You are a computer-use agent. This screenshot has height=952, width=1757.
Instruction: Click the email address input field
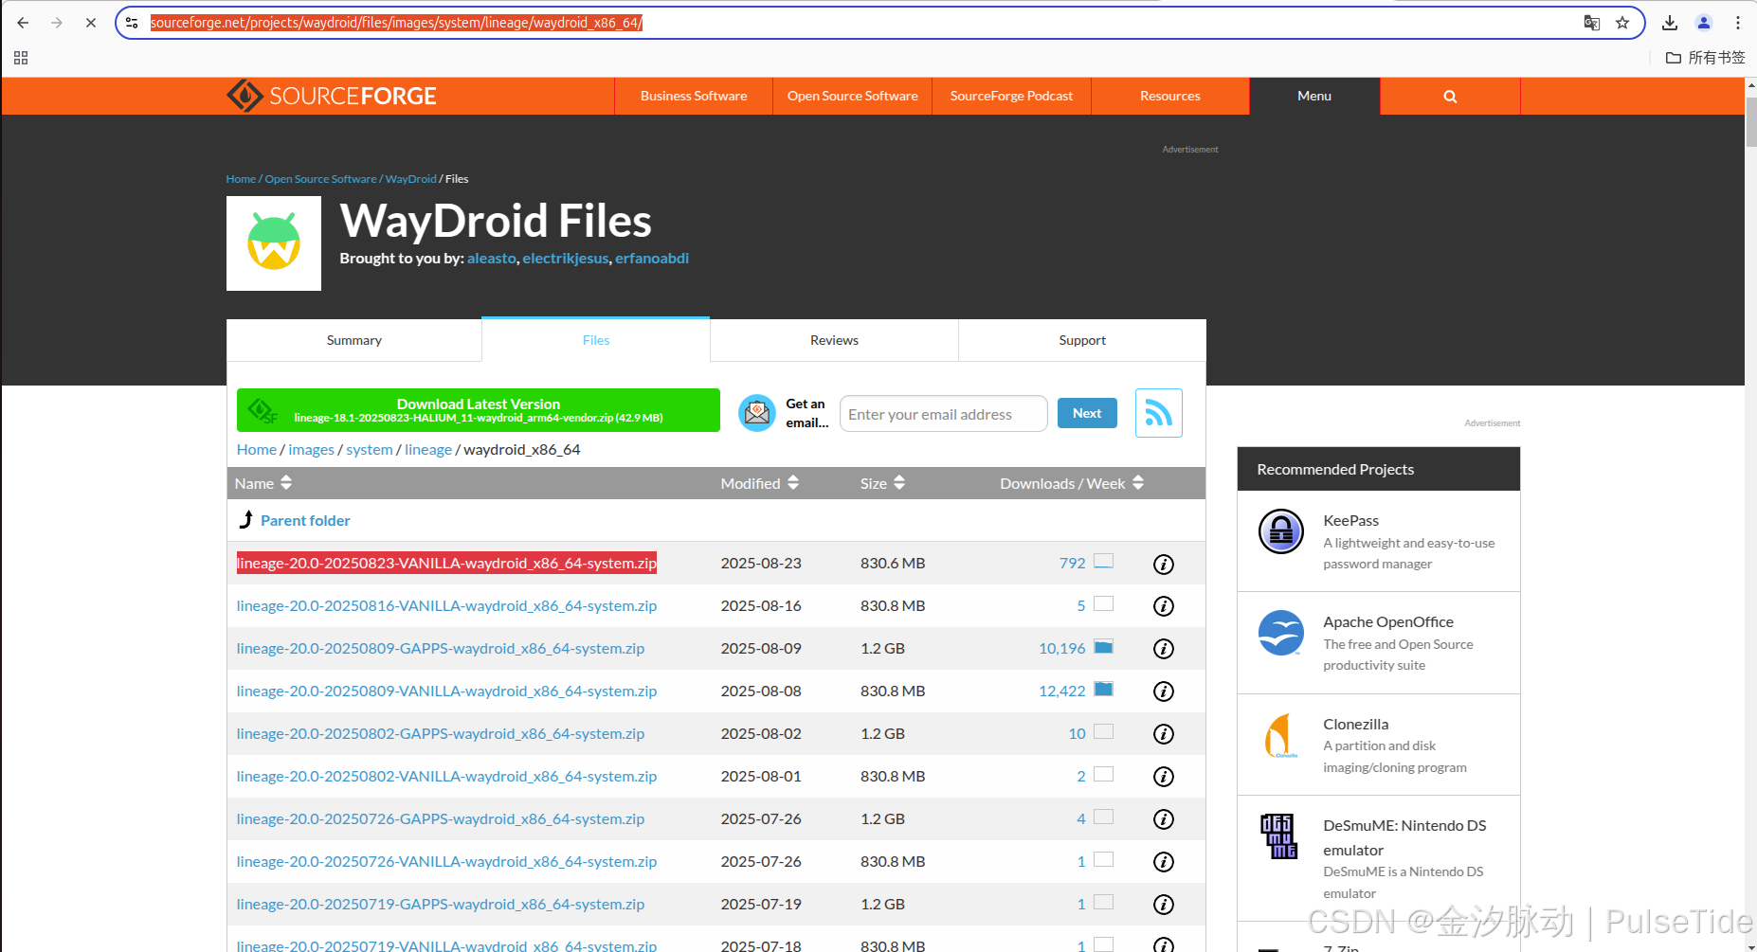pos(943,414)
